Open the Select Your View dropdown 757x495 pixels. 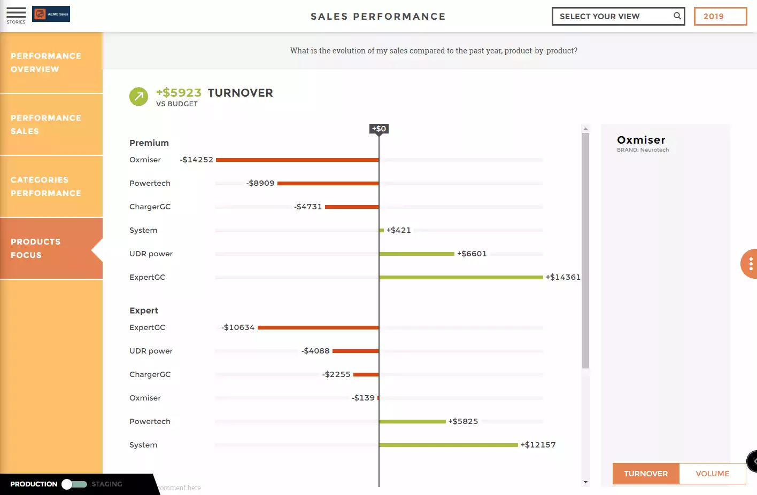(617, 17)
